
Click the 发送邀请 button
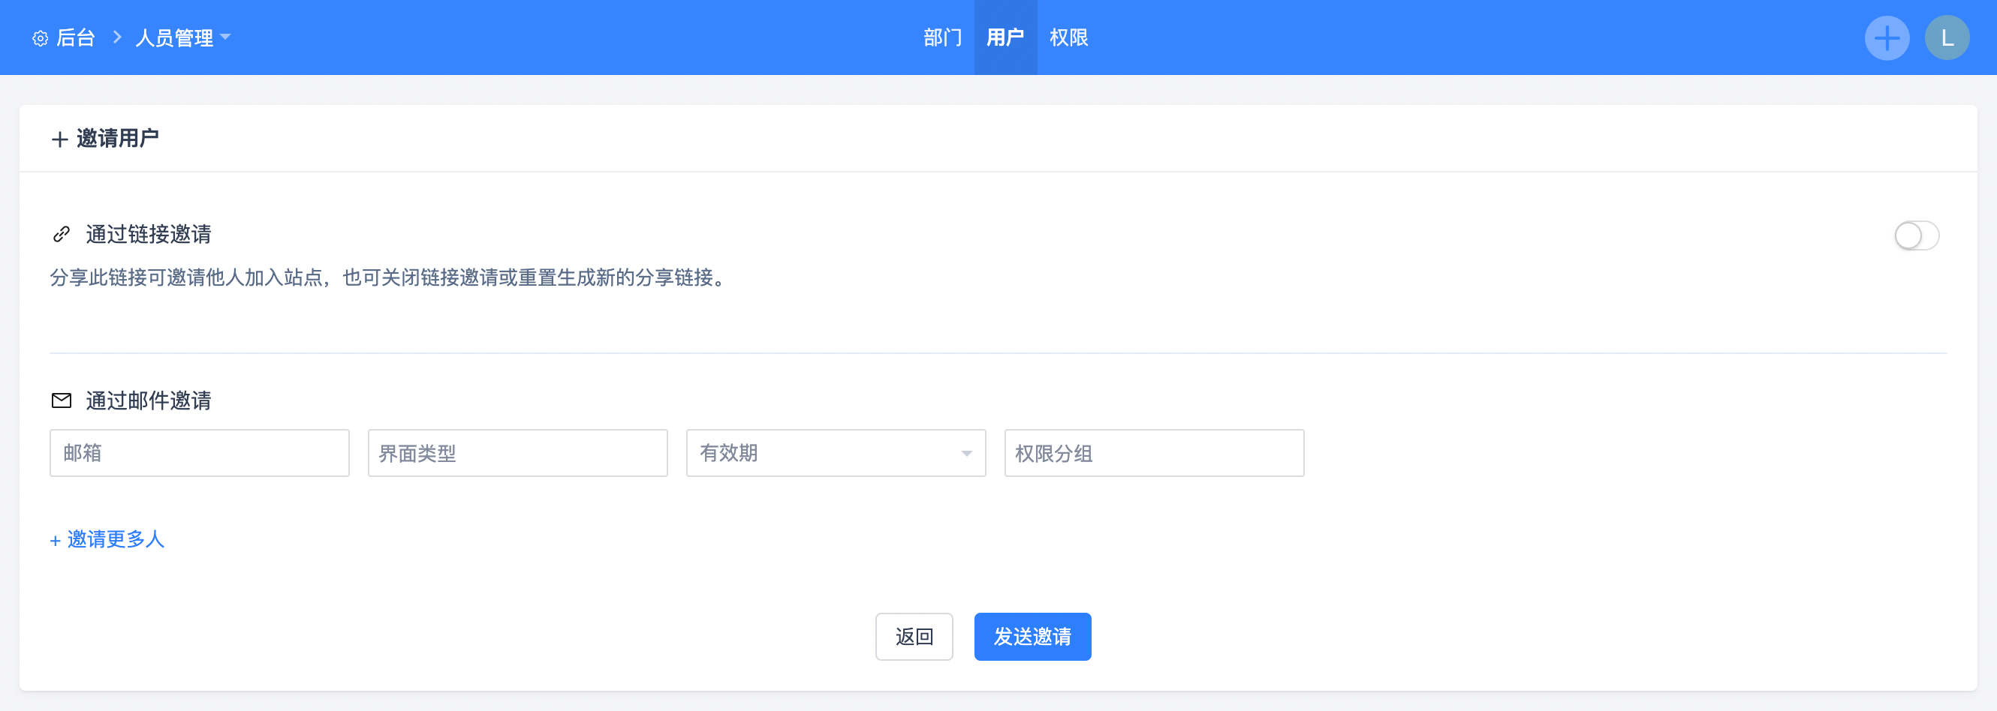click(1032, 637)
